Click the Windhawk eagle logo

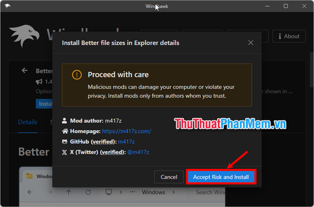tap(24, 35)
